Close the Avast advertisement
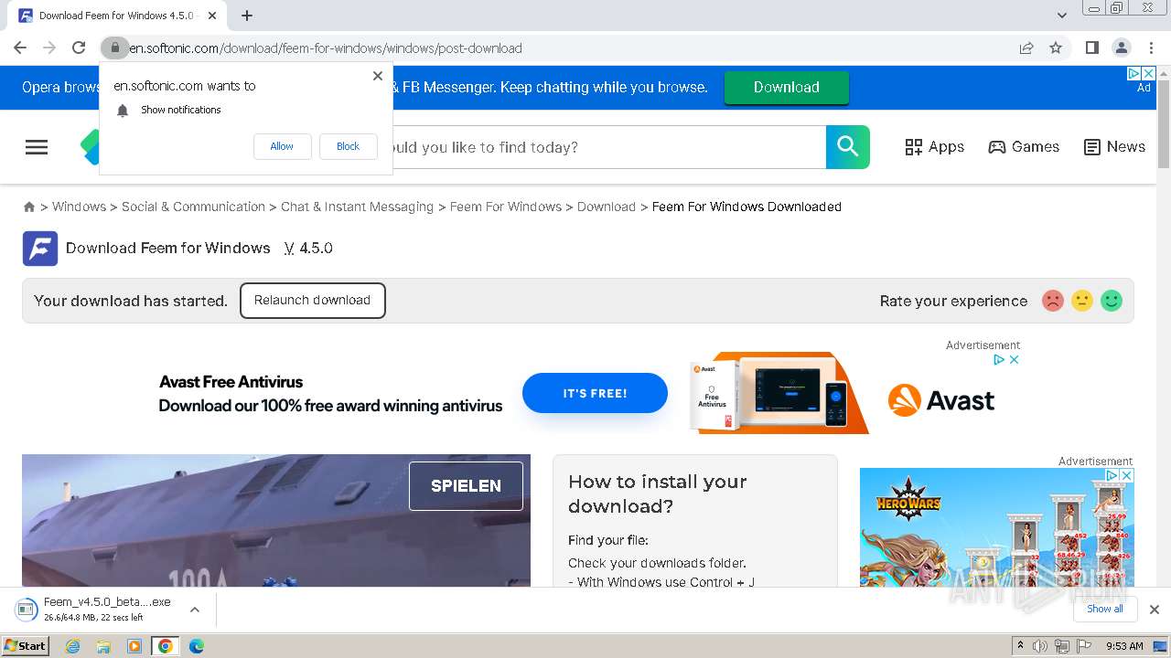Viewport: 1171px width, 658px height. click(1014, 360)
